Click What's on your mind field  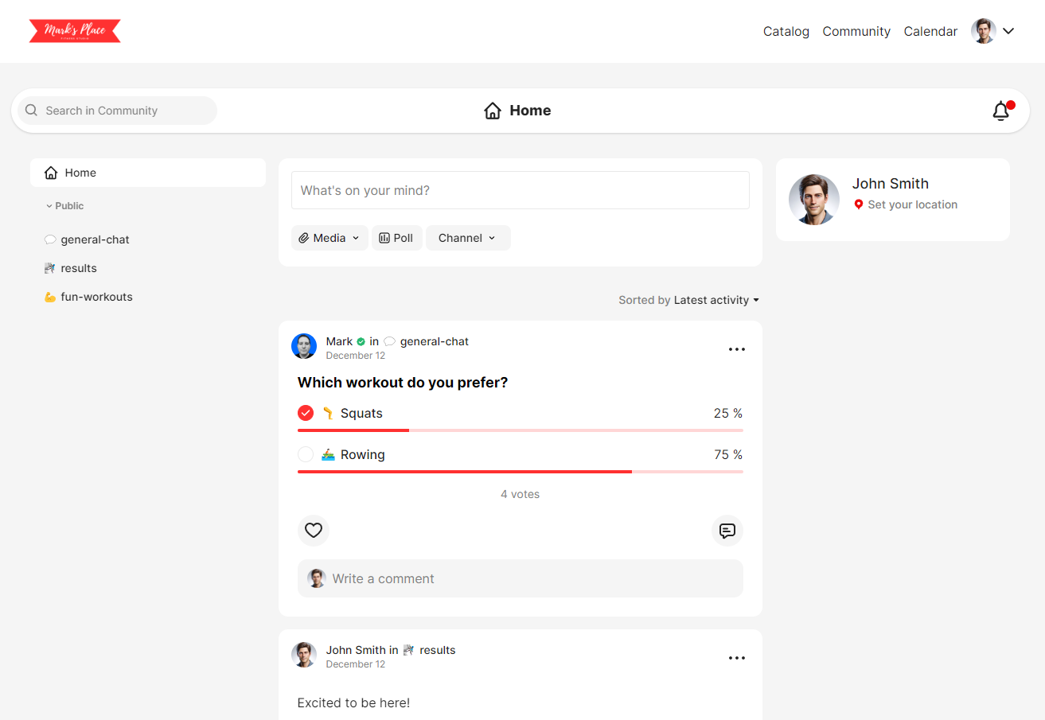tap(521, 190)
